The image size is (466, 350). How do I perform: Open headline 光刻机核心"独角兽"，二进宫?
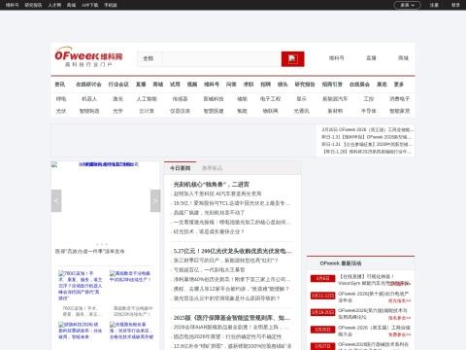[x=212, y=185]
